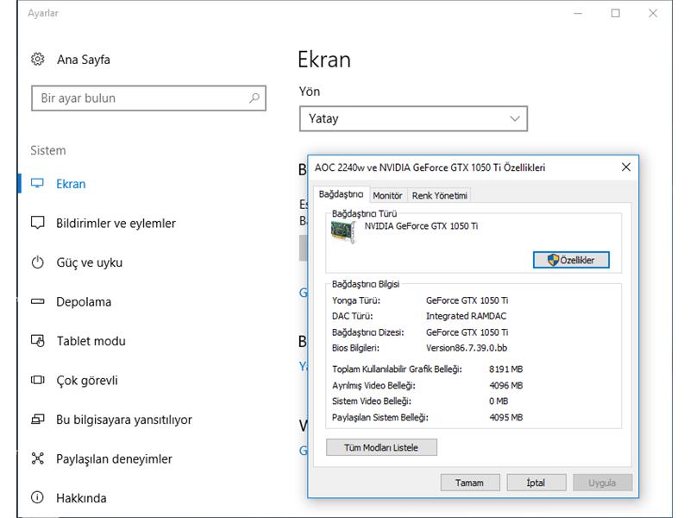Click the Uygula button
690x518 pixels.
tap(602, 483)
